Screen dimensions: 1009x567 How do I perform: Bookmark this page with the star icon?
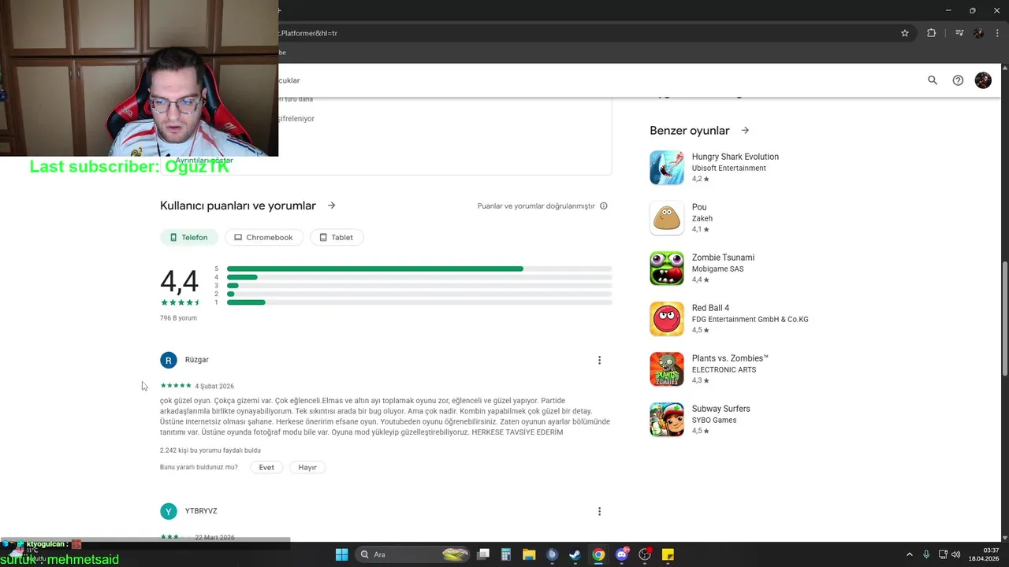[905, 33]
